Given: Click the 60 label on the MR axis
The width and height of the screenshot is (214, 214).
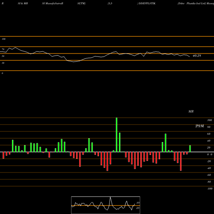Looking at the screenshot, I should pos(209,134).
